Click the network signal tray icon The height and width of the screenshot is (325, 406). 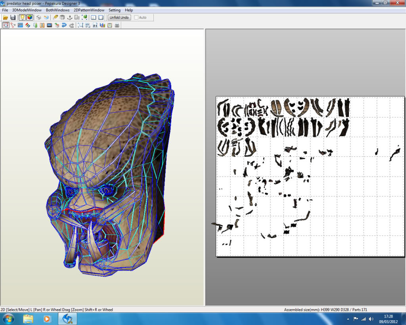pos(364,319)
